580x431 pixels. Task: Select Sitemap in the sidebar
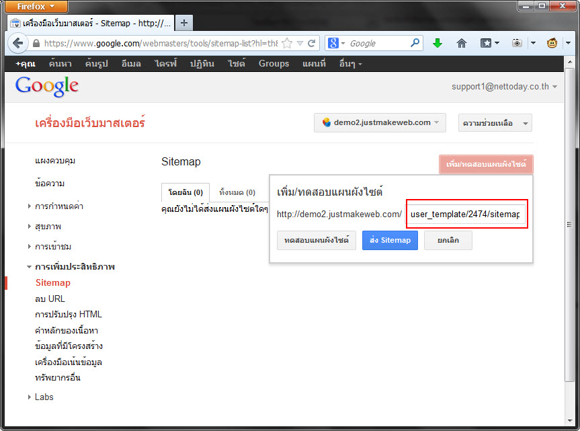click(x=53, y=282)
